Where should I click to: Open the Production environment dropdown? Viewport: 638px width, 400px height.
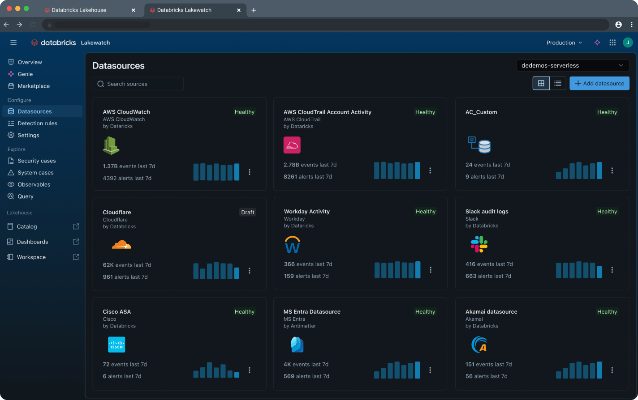564,43
